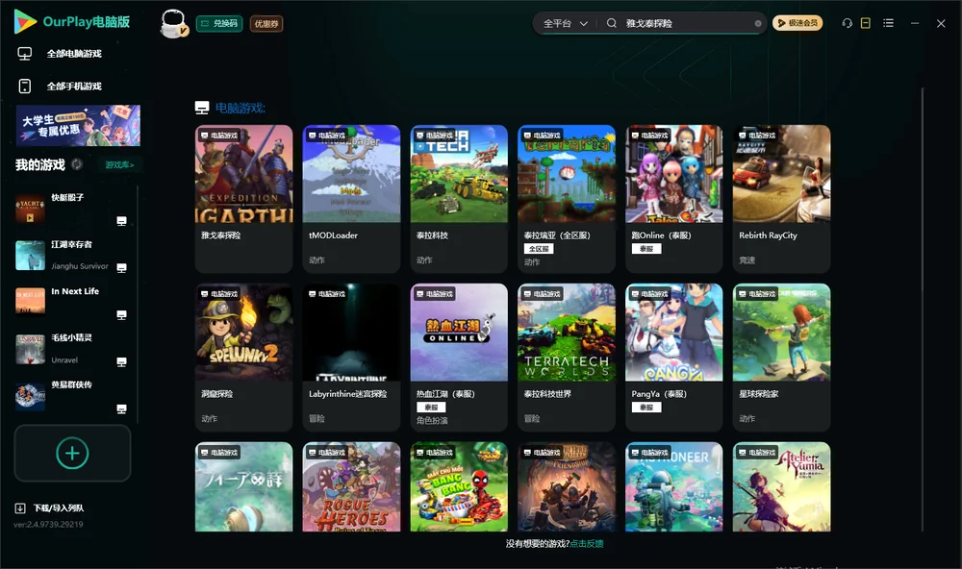Screen dimensions: 962x569
Task: Click the PC icon beside 快艇骰子
Action: click(x=121, y=221)
